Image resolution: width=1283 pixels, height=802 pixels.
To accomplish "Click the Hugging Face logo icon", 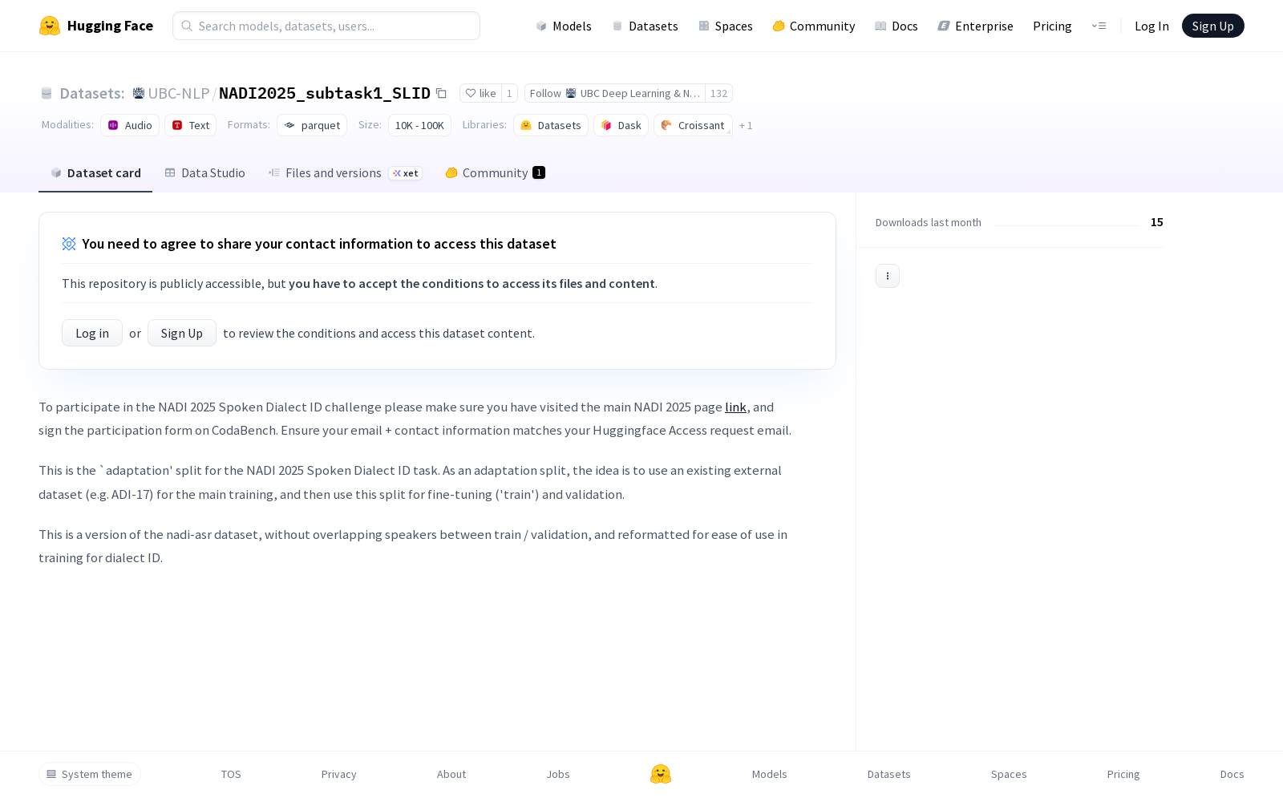I will point(50,26).
